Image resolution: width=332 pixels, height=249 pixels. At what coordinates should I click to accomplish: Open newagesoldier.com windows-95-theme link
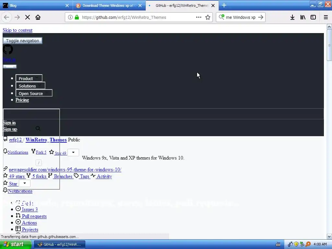[x=65, y=170]
